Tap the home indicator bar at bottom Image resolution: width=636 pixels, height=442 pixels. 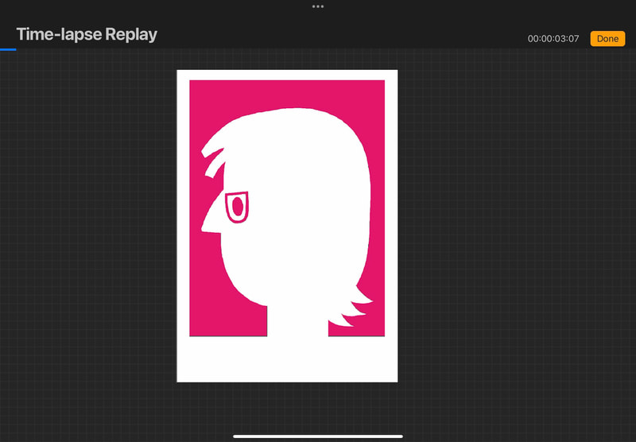click(318, 436)
